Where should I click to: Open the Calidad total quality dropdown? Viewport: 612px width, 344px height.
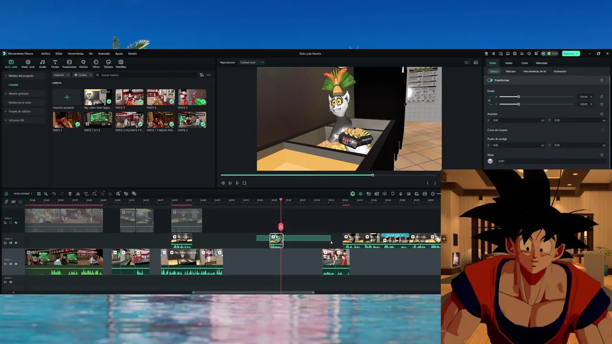pyautogui.click(x=251, y=63)
